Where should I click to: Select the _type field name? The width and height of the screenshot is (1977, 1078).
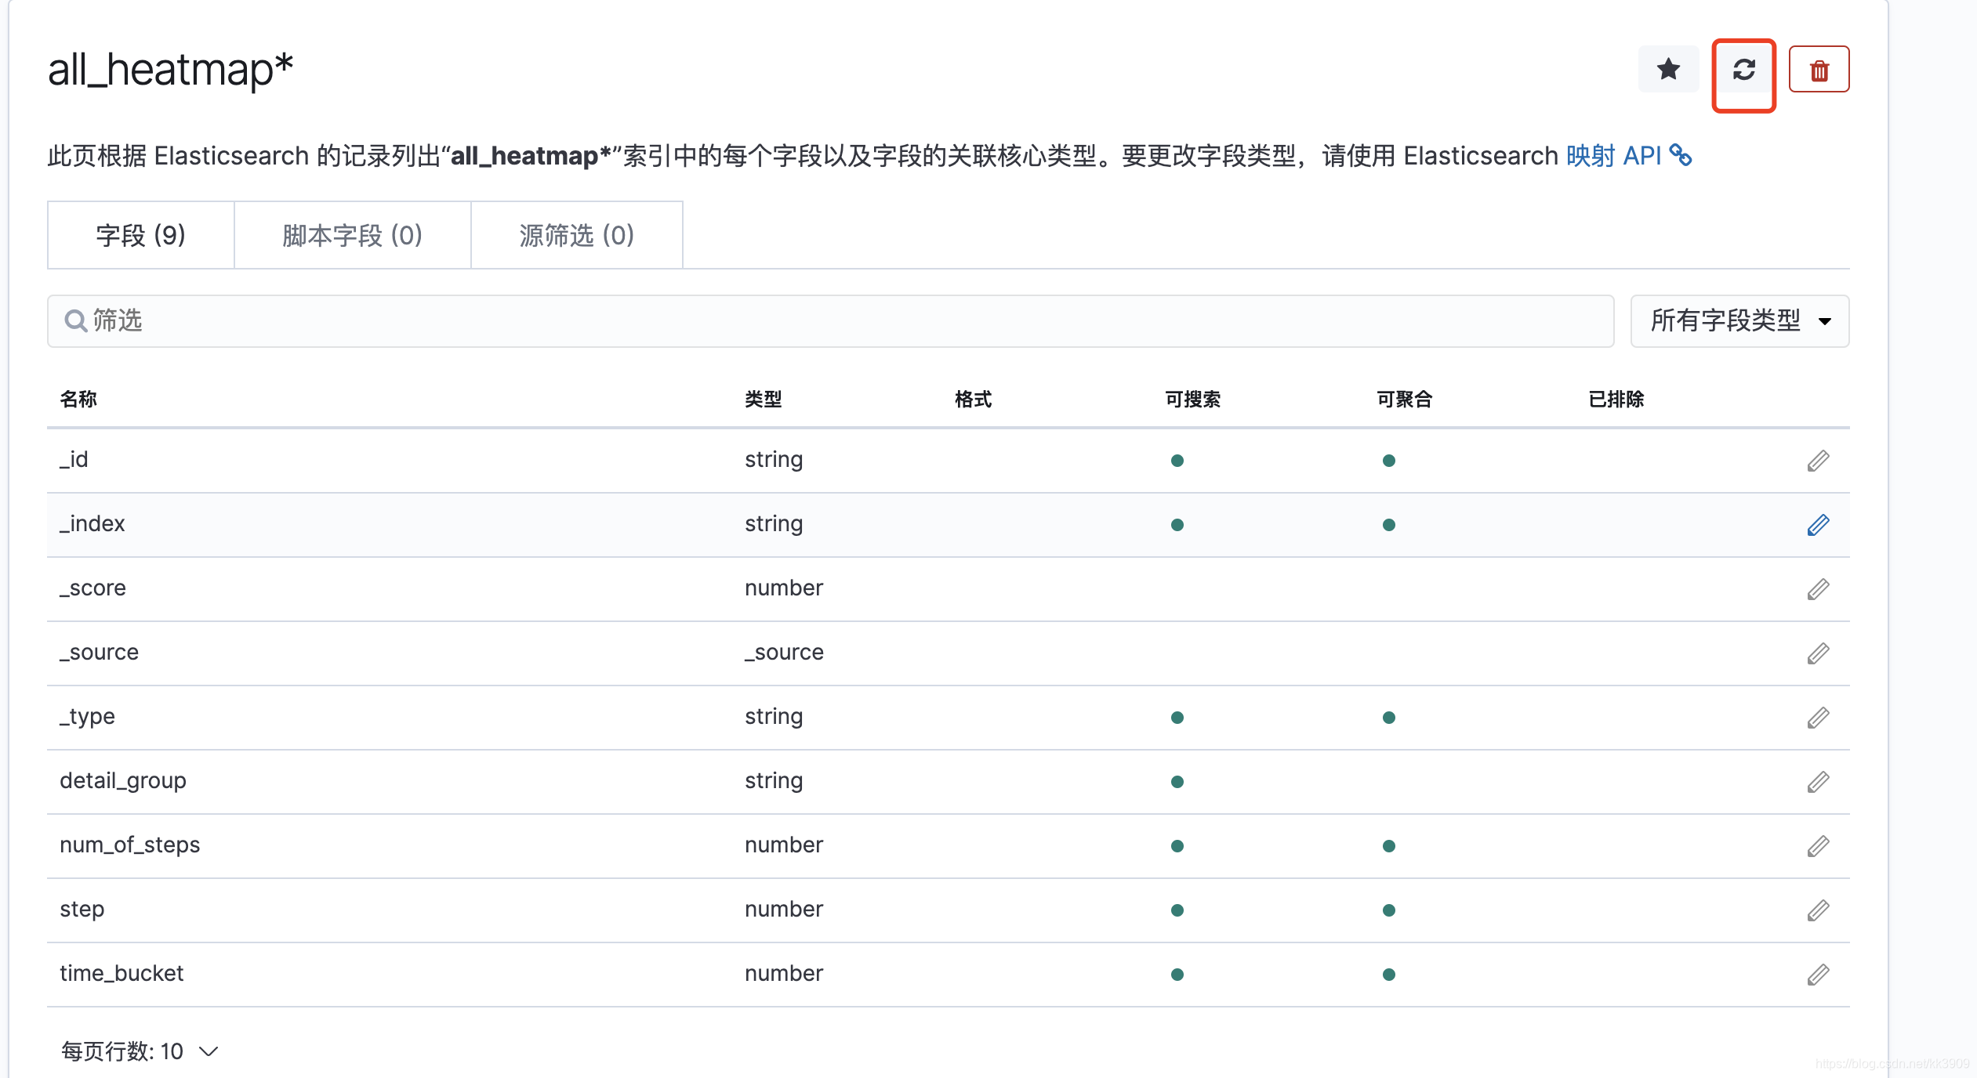click(87, 717)
